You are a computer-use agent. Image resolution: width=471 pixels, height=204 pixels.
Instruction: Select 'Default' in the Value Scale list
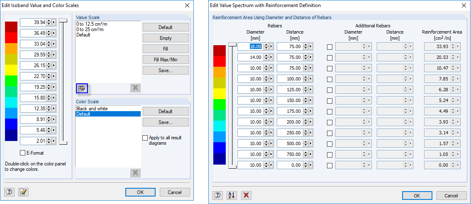pyautogui.click(x=83, y=35)
